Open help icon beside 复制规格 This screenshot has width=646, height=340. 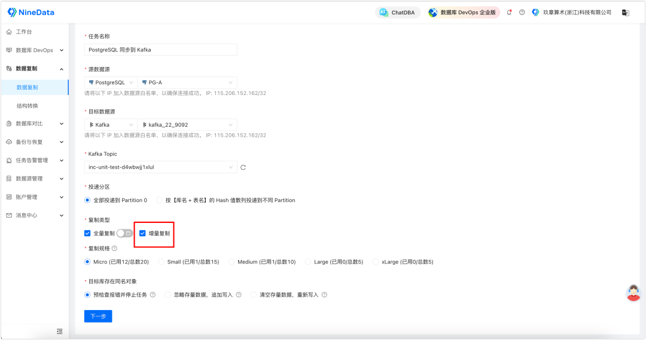114,248
